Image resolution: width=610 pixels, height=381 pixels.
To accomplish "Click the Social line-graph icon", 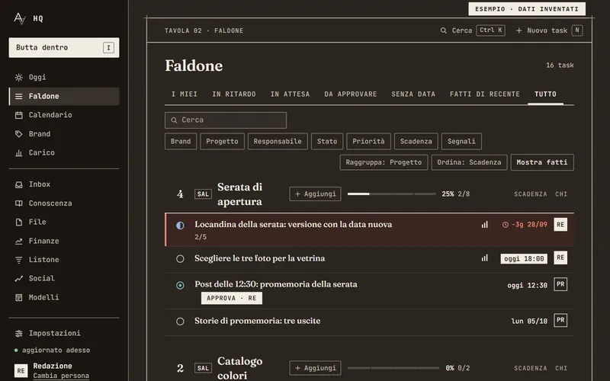I will 18,278.
